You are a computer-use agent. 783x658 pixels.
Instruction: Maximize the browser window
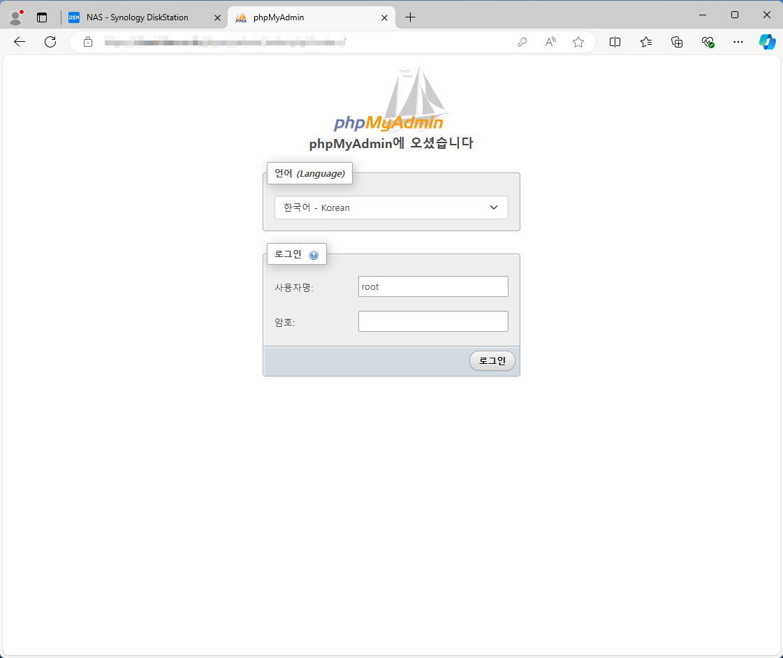point(735,15)
